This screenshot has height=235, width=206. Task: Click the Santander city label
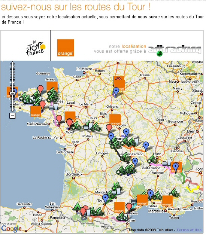tap(24, 204)
